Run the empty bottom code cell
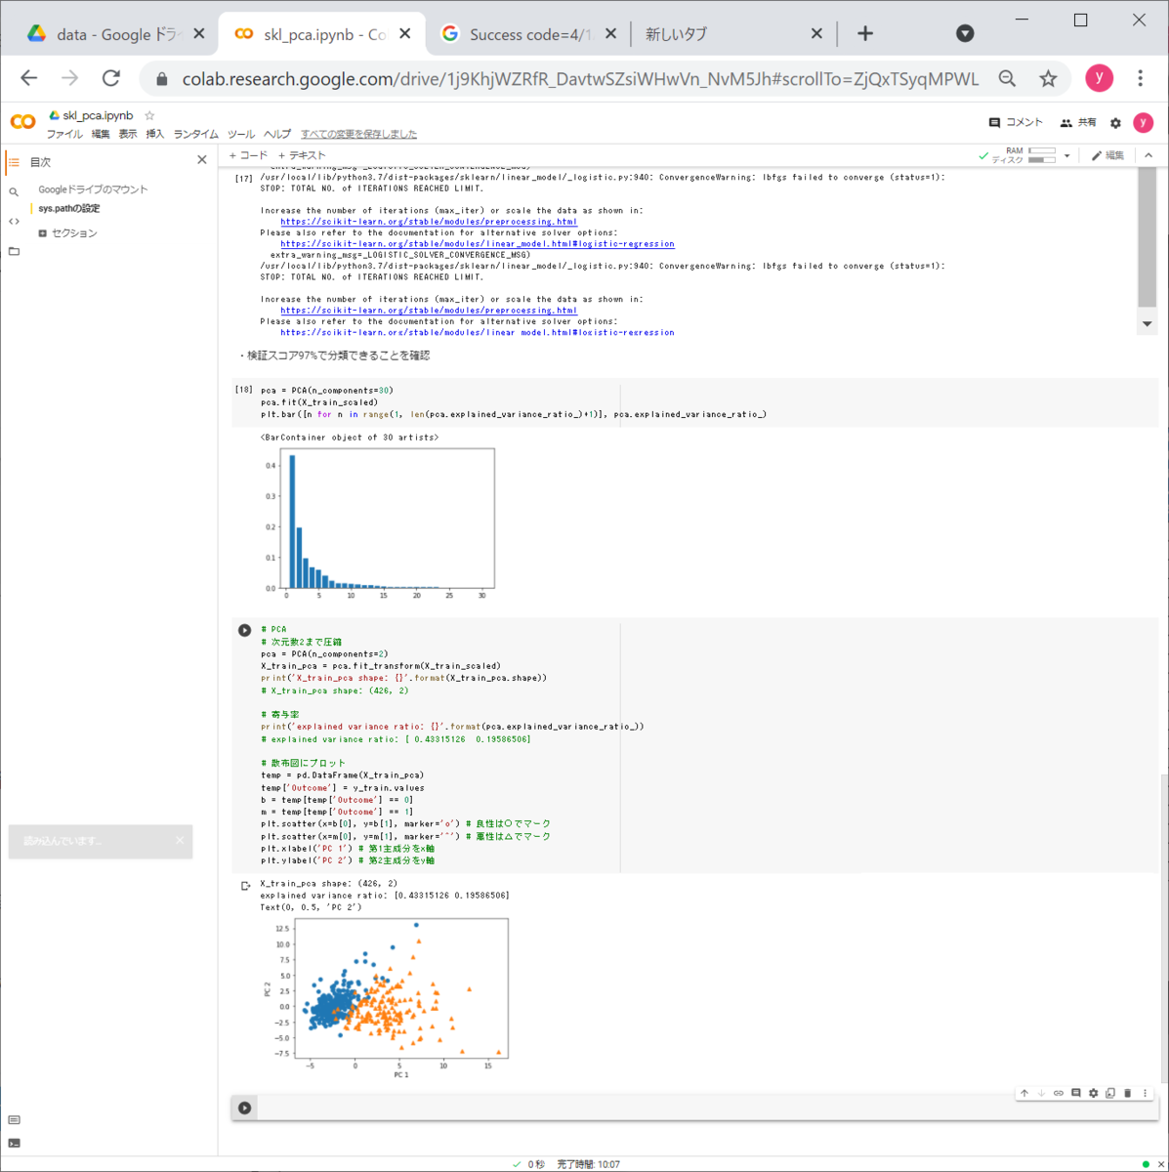1169x1172 pixels. tap(244, 1108)
